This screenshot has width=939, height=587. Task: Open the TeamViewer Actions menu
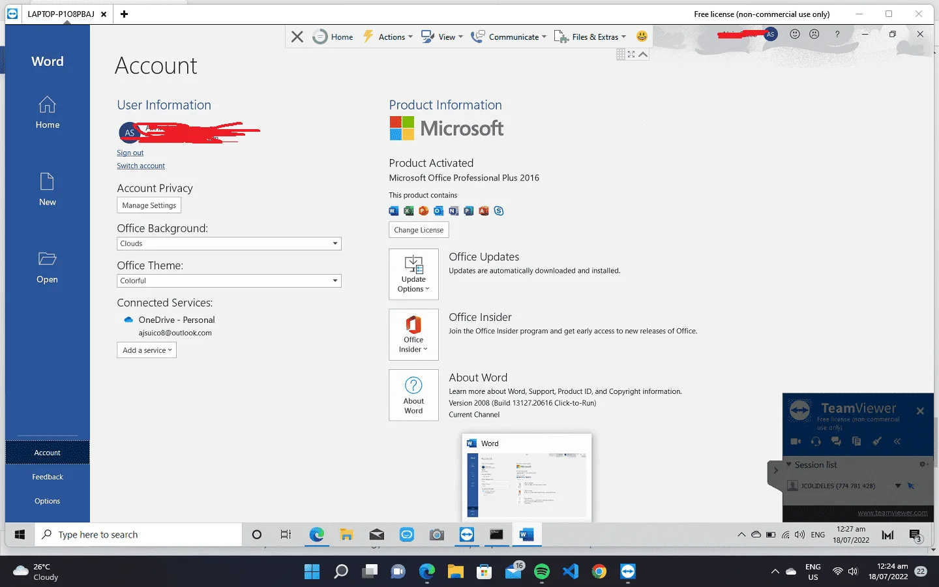pos(388,37)
